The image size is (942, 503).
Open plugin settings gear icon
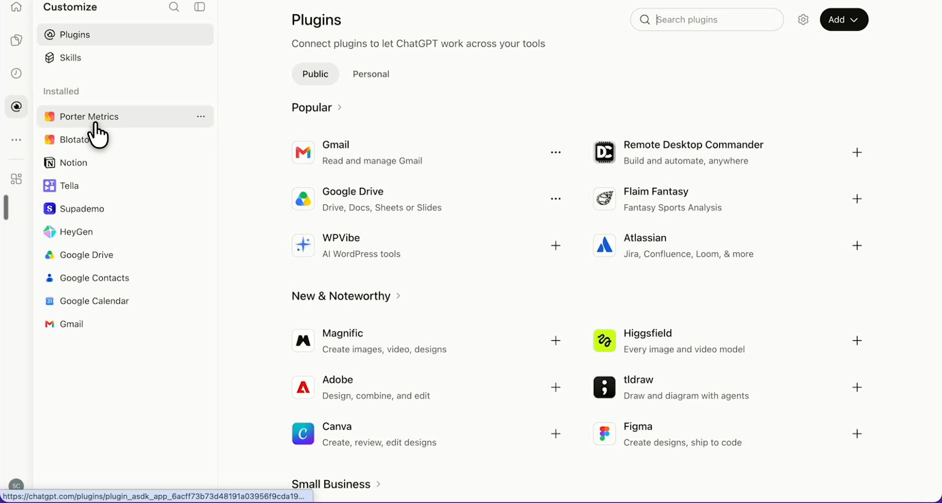803,20
